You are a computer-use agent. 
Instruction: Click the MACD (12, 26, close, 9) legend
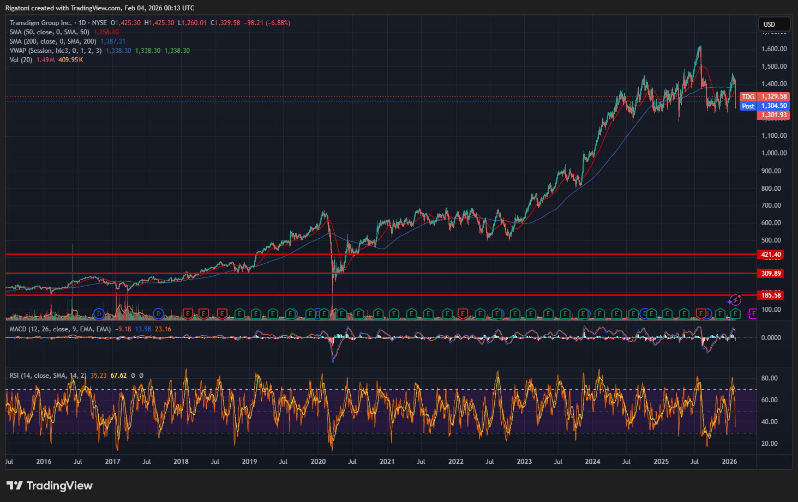tap(60, 329)
